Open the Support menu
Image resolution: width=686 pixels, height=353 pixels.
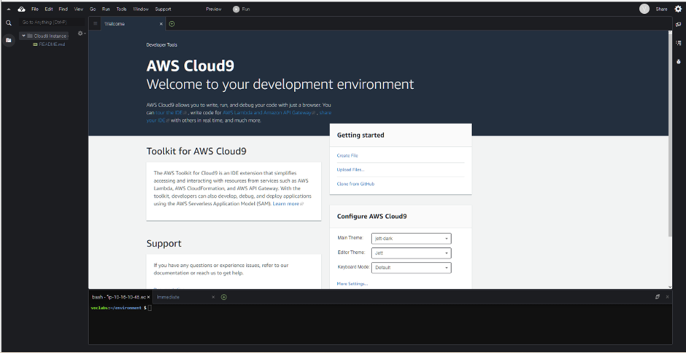[163, 9]
